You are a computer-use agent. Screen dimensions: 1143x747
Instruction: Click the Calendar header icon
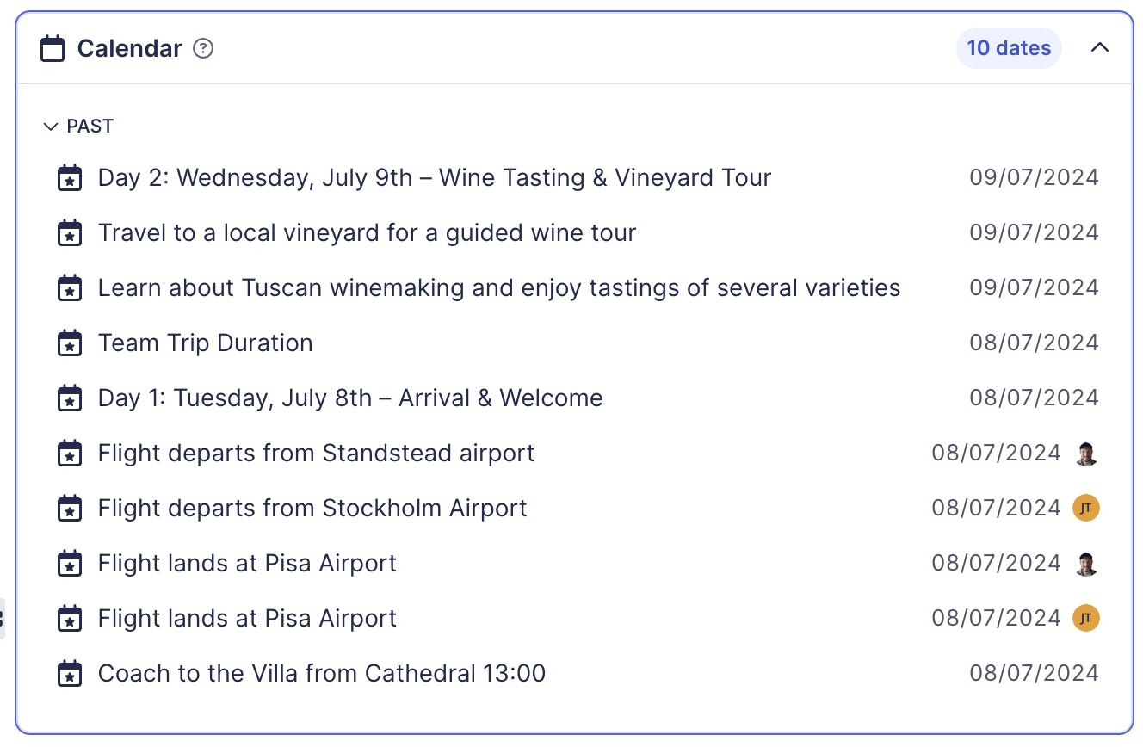[53, 49]
